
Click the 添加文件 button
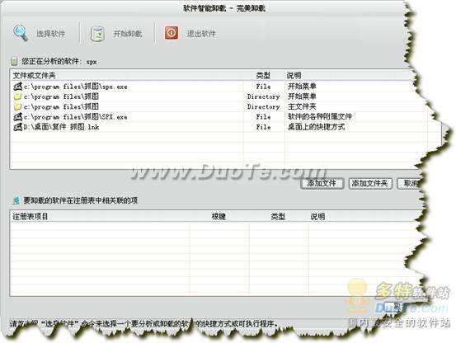322,183
